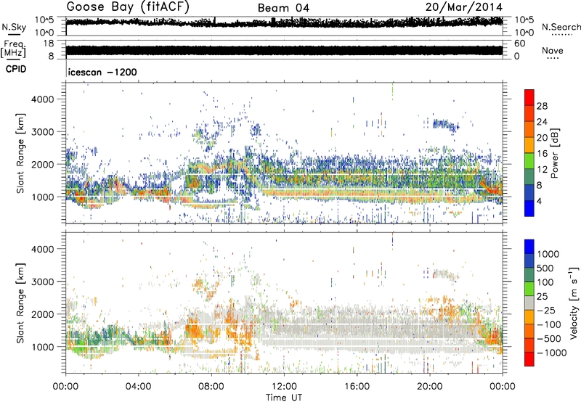The width and height of the screenshot is (581, 402).
Task: Pick the gray swatch of the Velocity color bar
Action: coord(529,303)
